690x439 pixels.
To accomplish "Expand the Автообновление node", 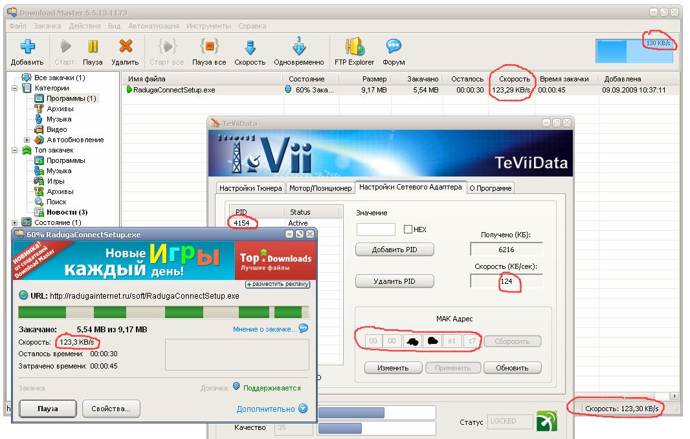I will [x=27, y=140].
